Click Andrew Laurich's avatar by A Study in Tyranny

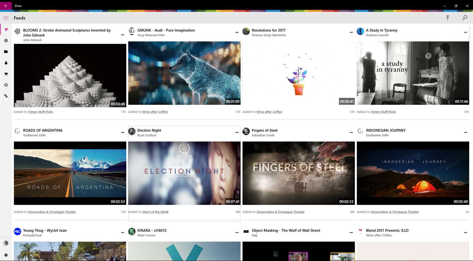click(x=360, y=31)
